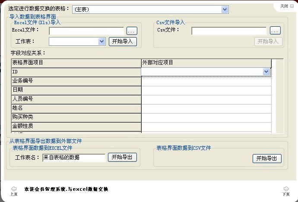
Task: Select the 购买种类 row cell
Action: 76,118
